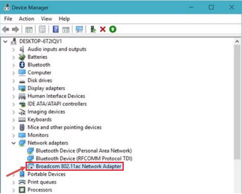
Task: Expand the Bluetooth category
Action: pos(14,65)
